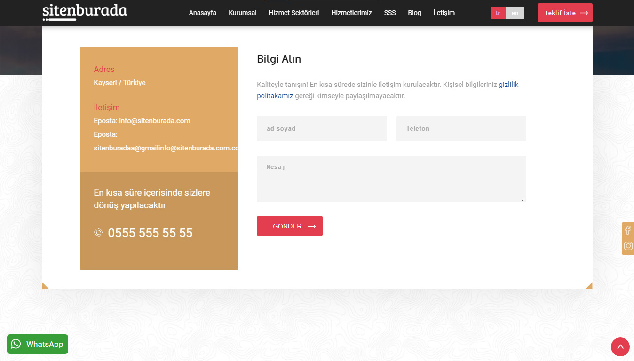Focus the ad soyad input field
The width and height of the screenshot is (634, 361).
(322, 128)
